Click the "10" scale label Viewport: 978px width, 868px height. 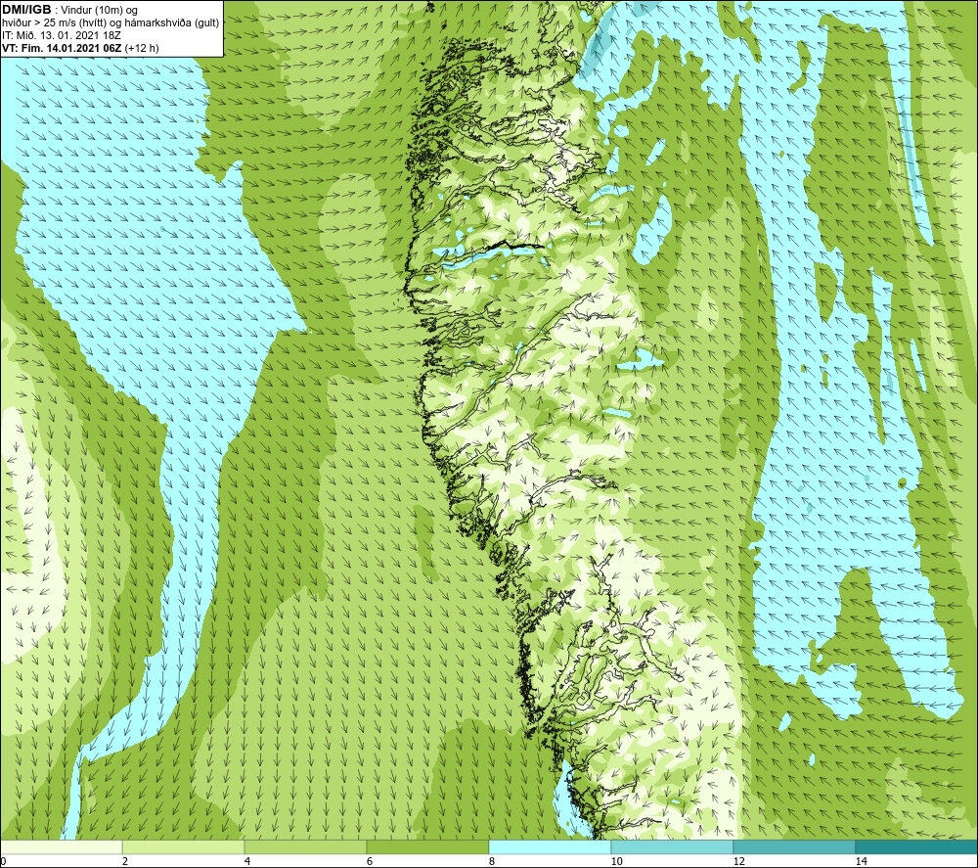(616, 861)
